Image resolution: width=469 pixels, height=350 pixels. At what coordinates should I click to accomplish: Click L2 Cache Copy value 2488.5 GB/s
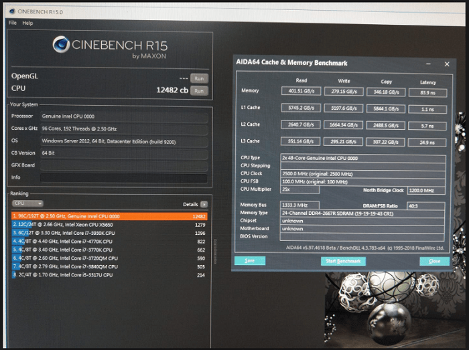point(385,126)
